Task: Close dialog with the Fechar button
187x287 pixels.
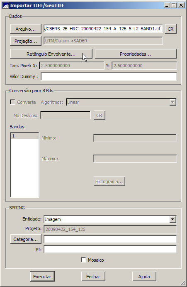Action: pos(93,276)
